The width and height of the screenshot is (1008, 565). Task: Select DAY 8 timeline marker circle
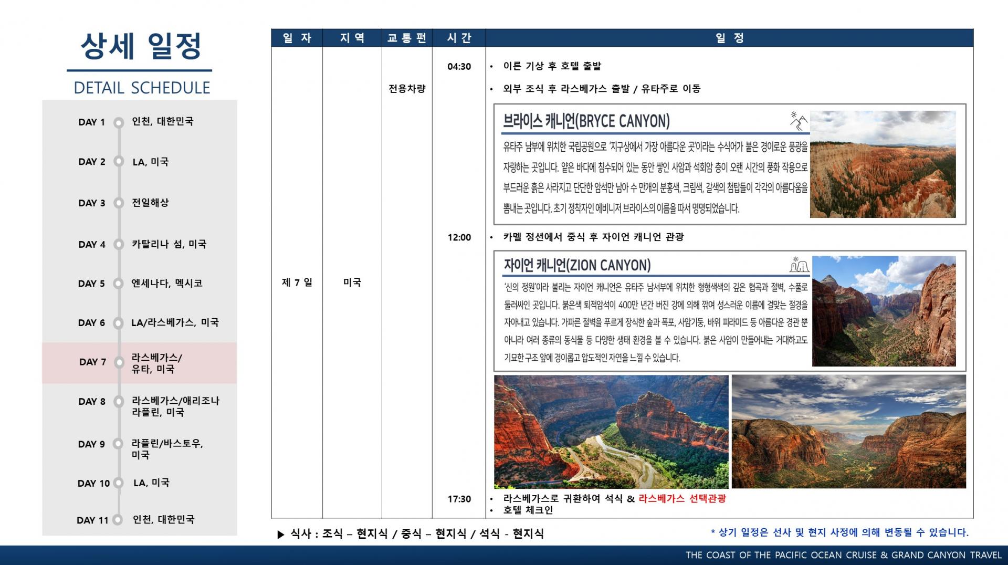[119, 402]
